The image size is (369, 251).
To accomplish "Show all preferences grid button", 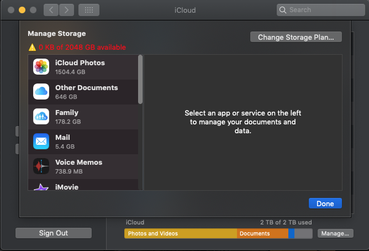I will click(89, 10).
